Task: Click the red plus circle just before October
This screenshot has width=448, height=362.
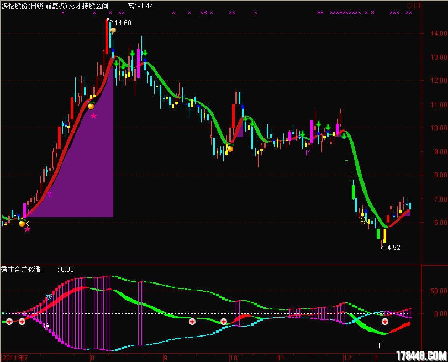Action: [x=223, y=322]
